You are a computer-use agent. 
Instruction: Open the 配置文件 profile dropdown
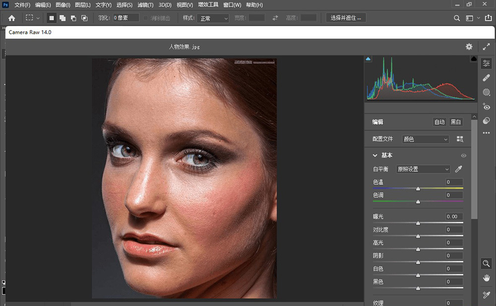click(425, 140)
